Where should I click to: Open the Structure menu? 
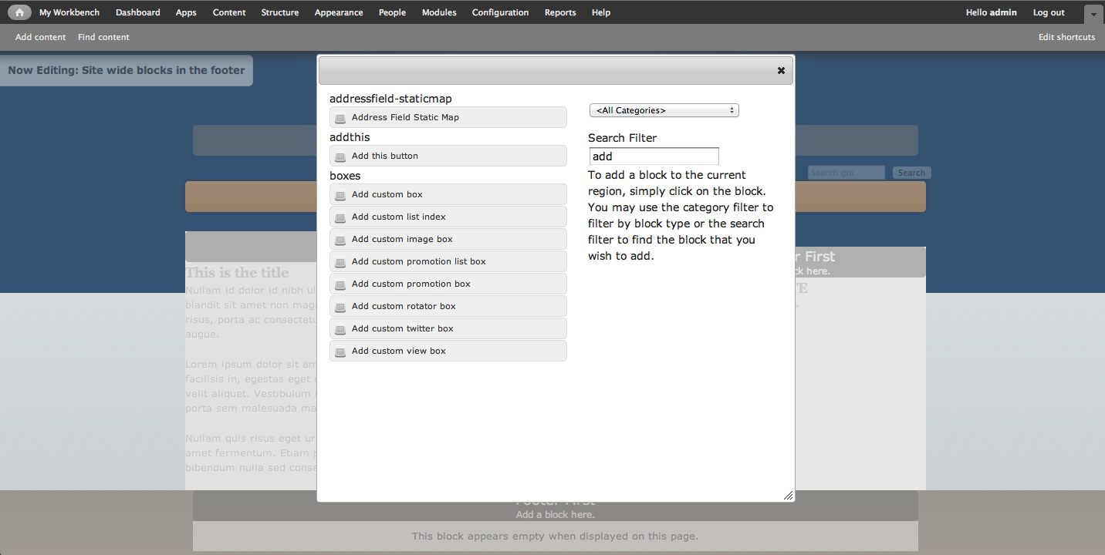[279, 12]
